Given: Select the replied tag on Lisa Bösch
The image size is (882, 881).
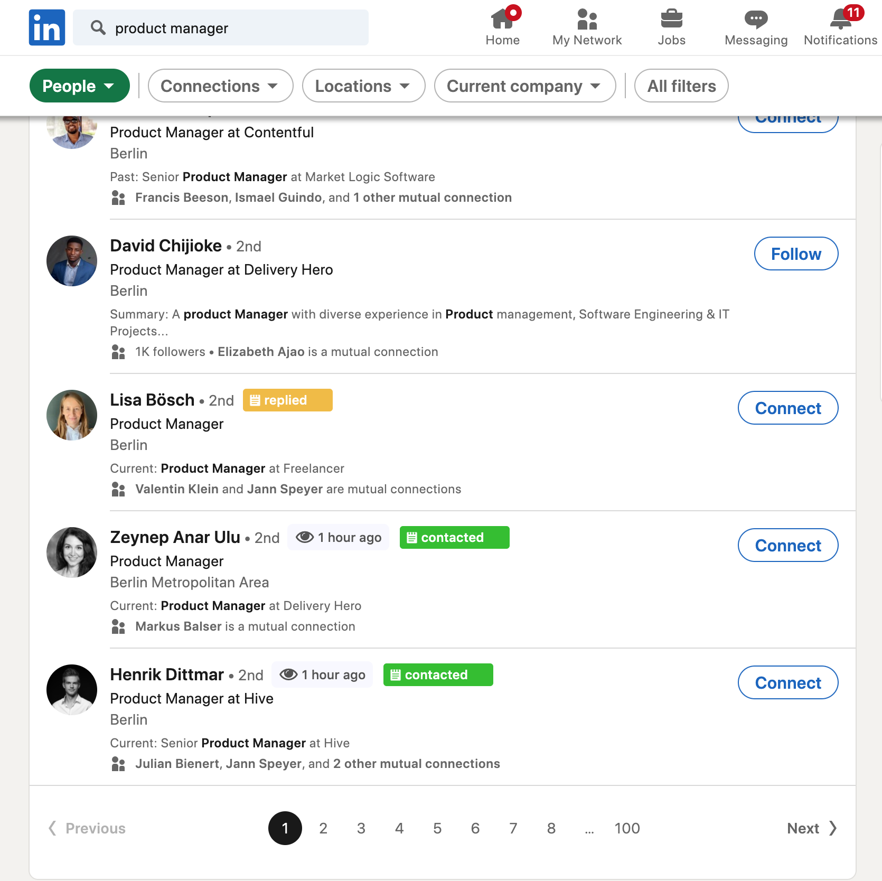Looking at the screenshot, I should click(x=287, y=400).
